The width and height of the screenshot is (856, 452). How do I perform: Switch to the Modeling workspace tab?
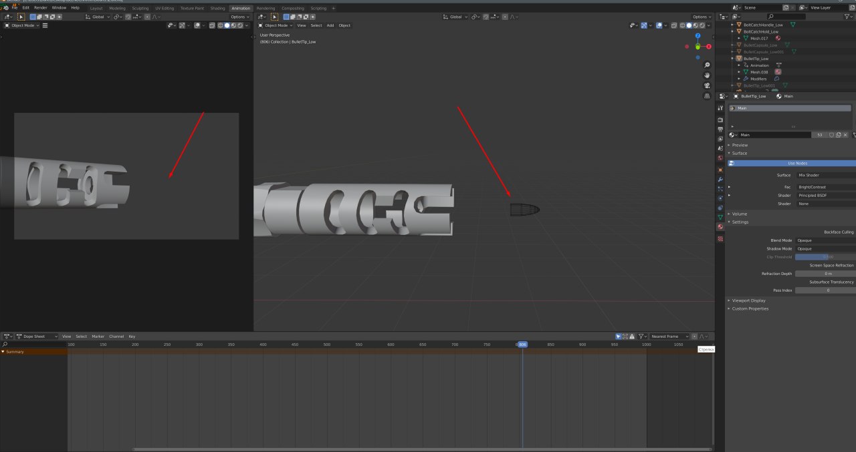[x=117, y=8]
